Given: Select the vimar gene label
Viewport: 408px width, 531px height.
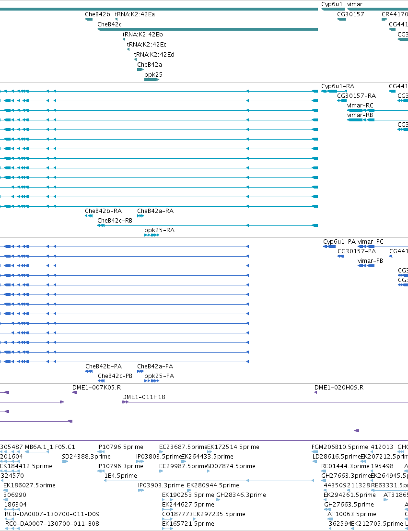Looking at the screenshot, I should [354, 4].
